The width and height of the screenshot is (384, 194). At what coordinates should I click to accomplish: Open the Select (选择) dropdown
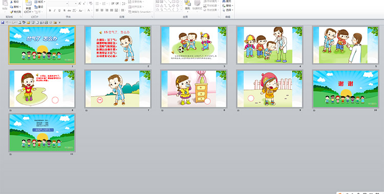point(227,10)
